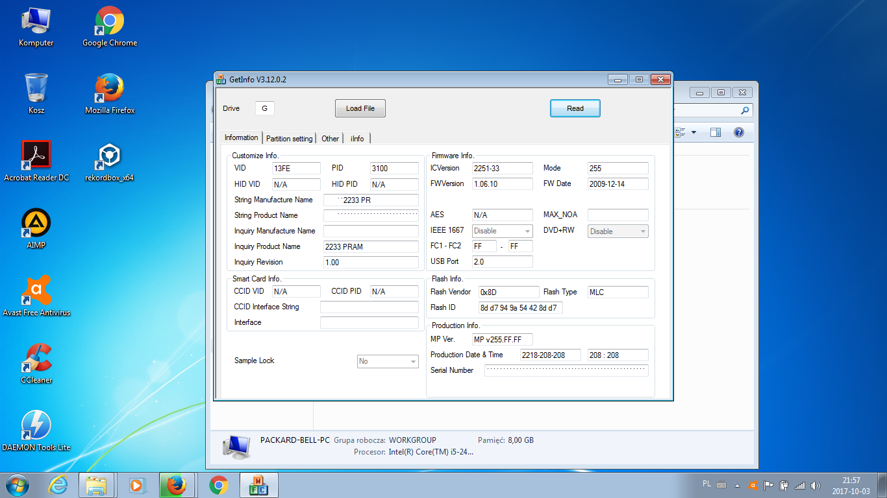Viewport: 887px width, 498px height.
Task: Click the PID field 3100
Action: point(395,169)
